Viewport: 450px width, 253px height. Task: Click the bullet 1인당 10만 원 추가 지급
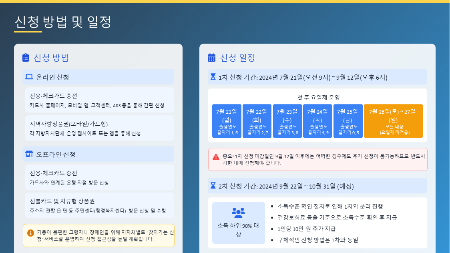[x=306, y=229]
